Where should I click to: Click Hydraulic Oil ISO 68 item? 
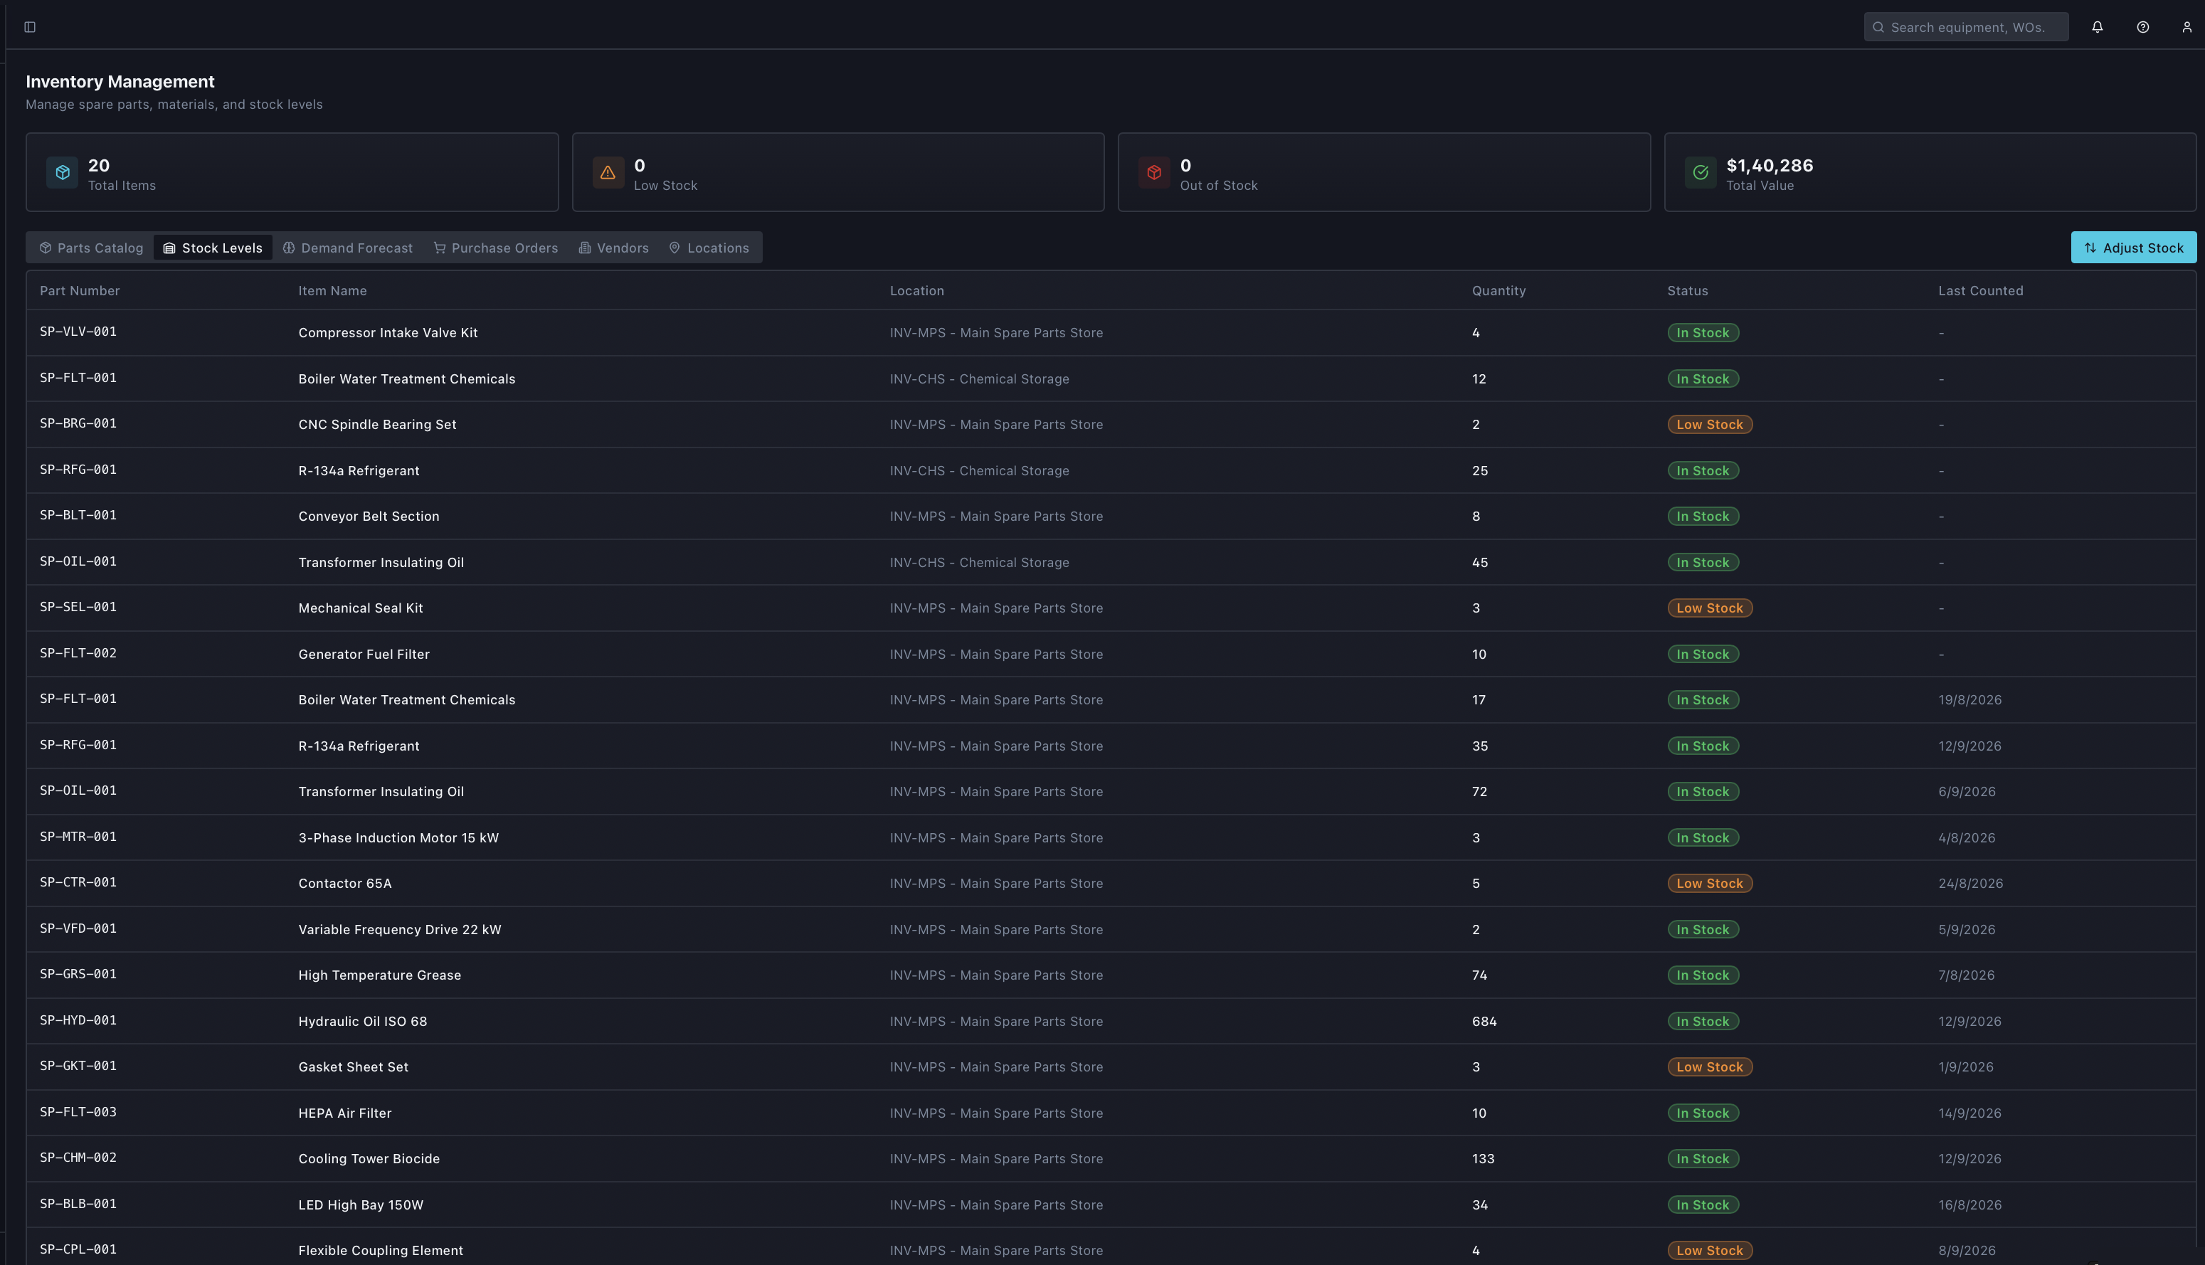362,1021
